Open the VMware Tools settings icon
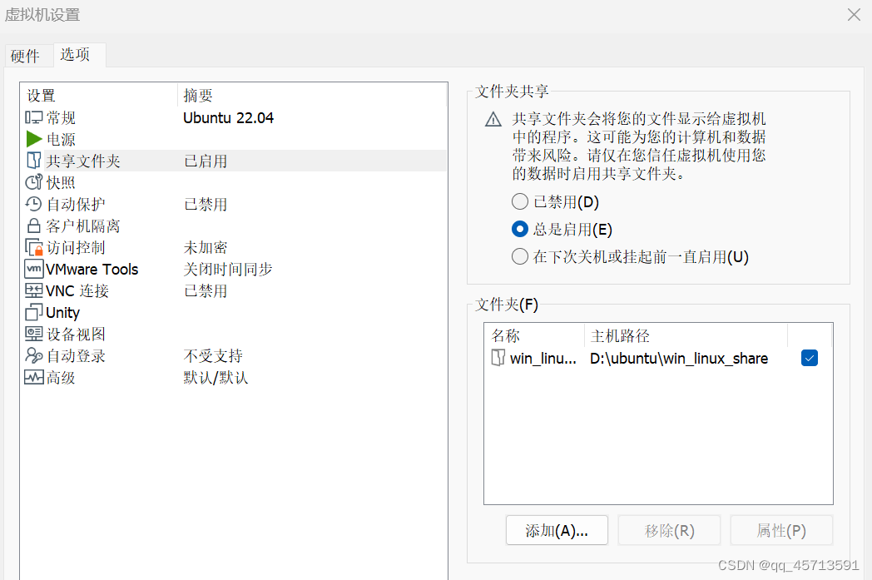The height and width of the screenshot is (580, 872). [32, 269]
